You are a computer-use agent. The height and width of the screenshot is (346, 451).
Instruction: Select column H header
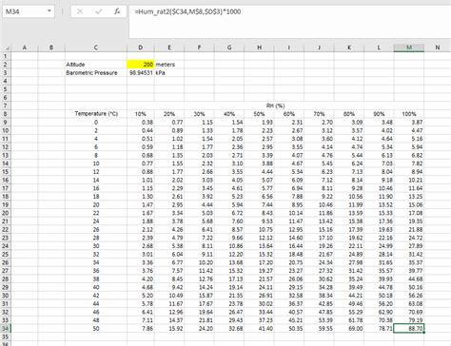pyautogui.click(x=259, y=48)
